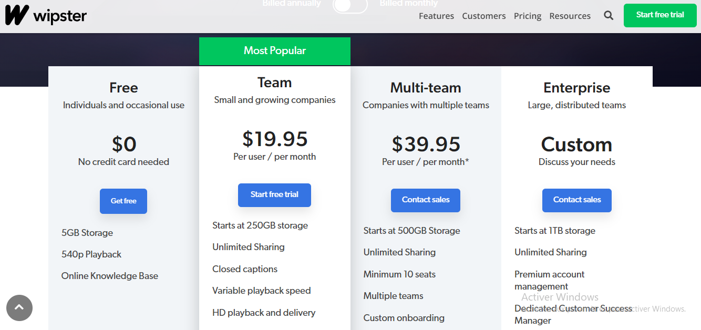The image size is (701, 330).
Task: Click 'Multiple teams' feature
Action: 394,296
